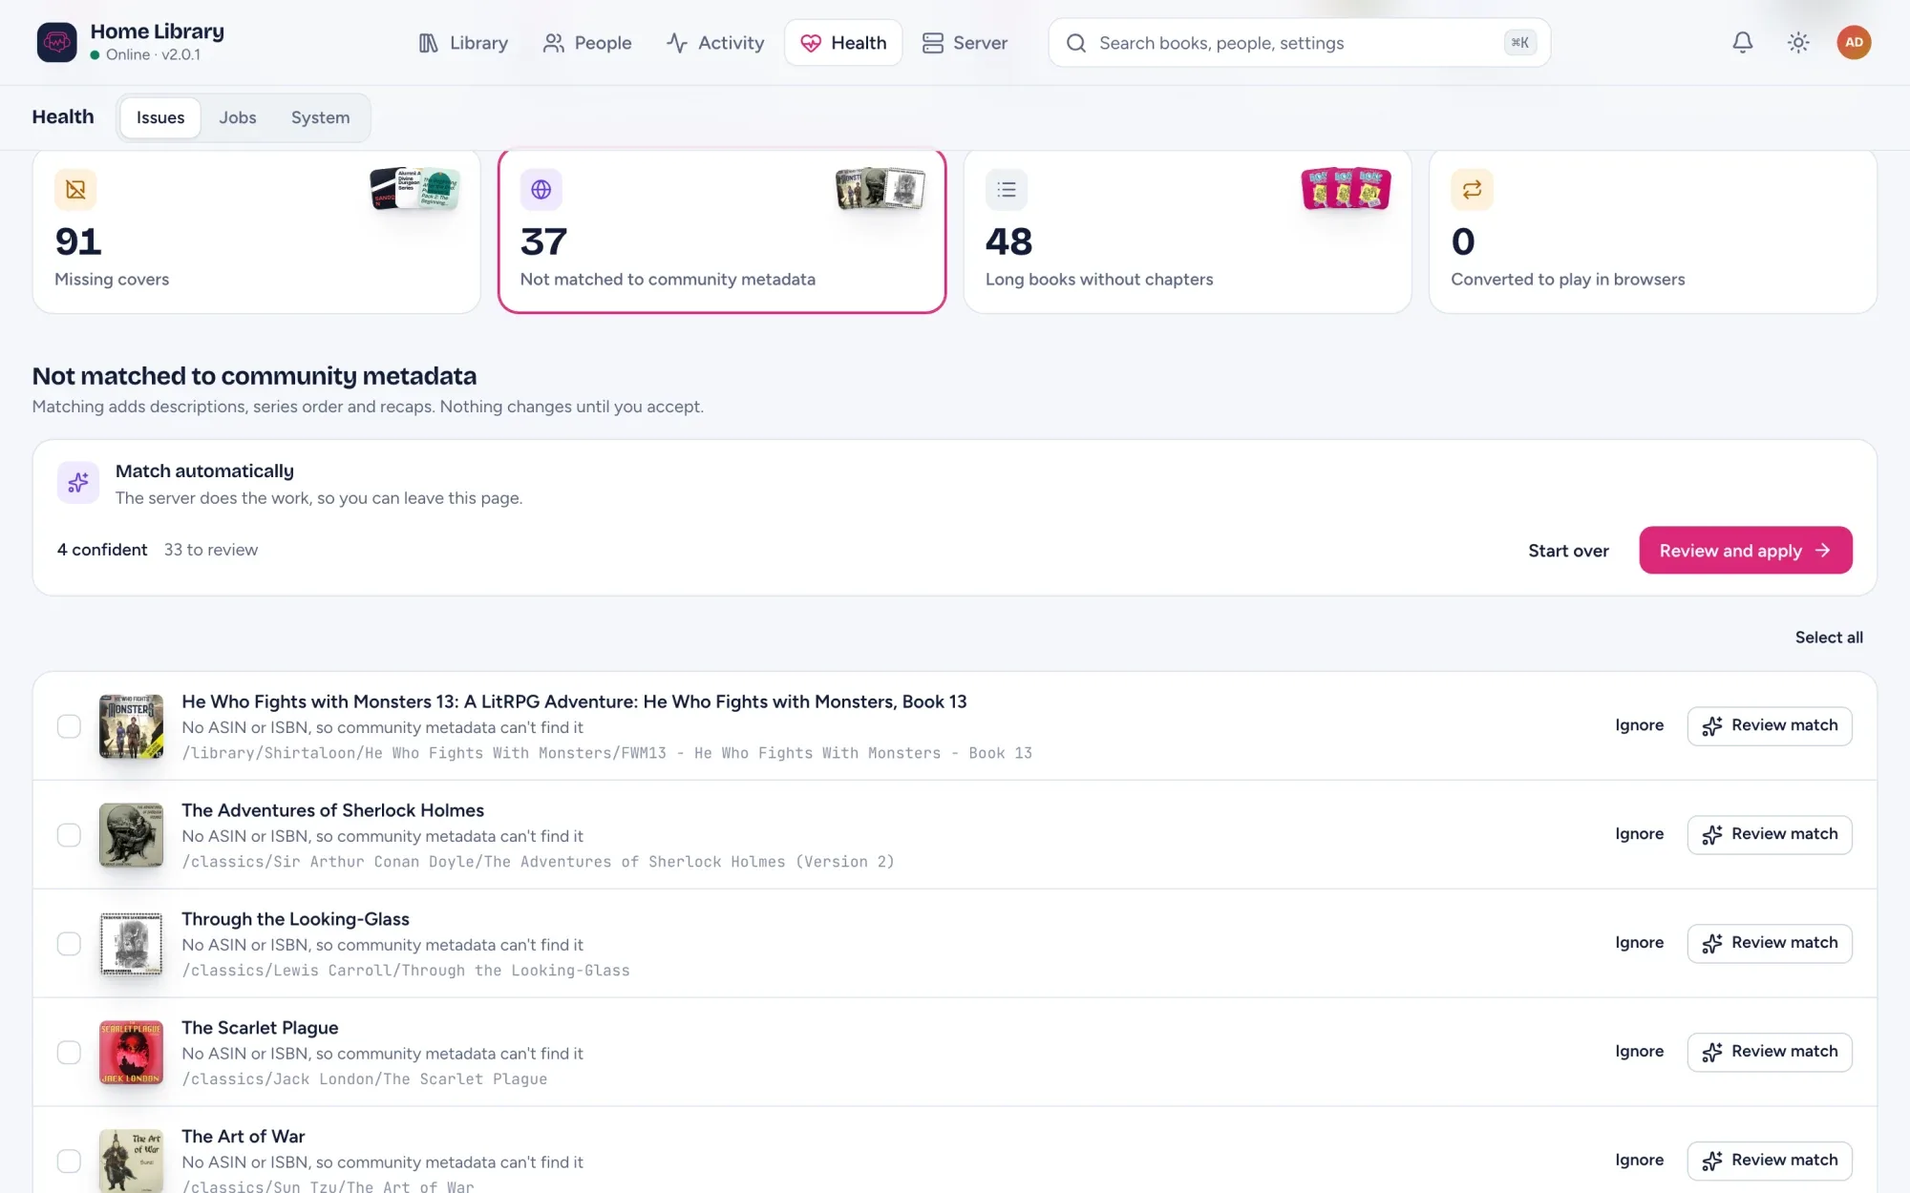Click the Match automatically sparkle icon
The height and width of the screenshot is (1193, 1910).
click(x=78, y=482)
